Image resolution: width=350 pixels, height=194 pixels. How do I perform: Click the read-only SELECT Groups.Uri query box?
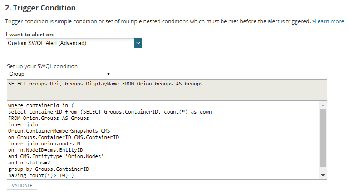(x=167, y=90)
